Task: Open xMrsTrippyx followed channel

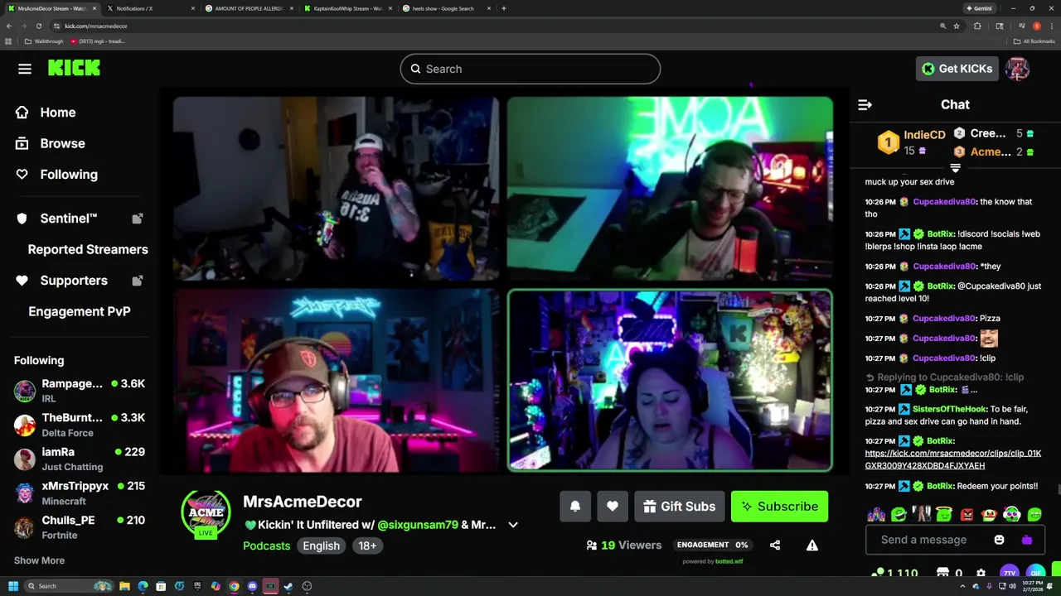Action: (x=80, y=493)
